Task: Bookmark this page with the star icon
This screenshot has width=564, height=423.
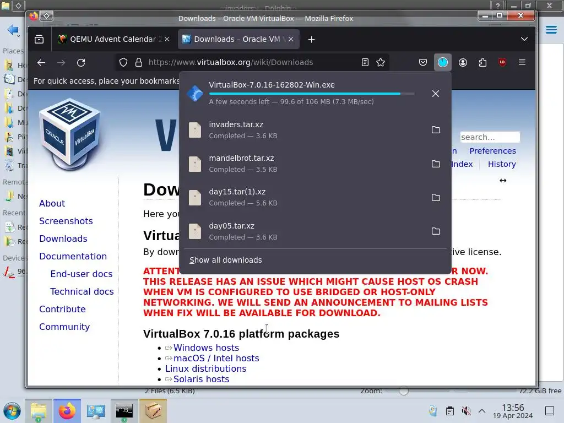Action: [x=381, y=63]
